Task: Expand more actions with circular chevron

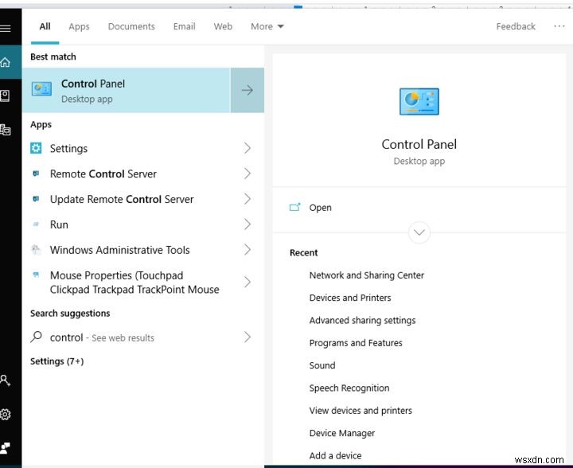Action: tap(419, 232)
